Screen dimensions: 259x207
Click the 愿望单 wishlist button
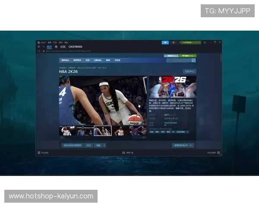[x=171, y=56]
